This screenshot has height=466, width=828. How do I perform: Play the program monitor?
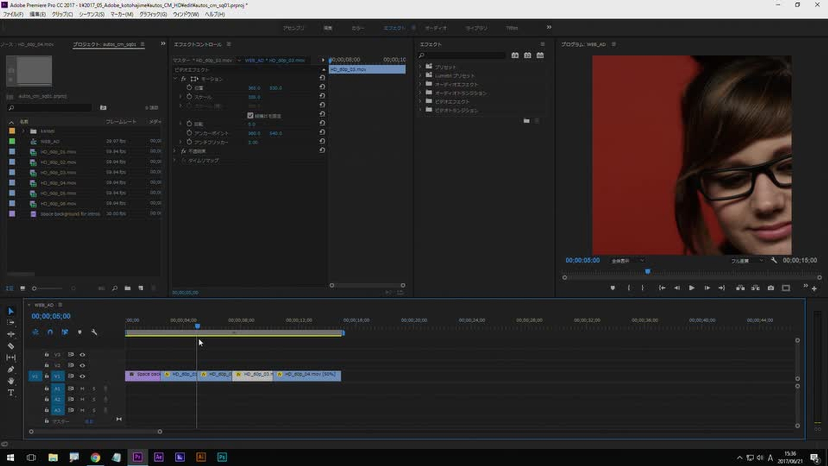pos(692,288)
